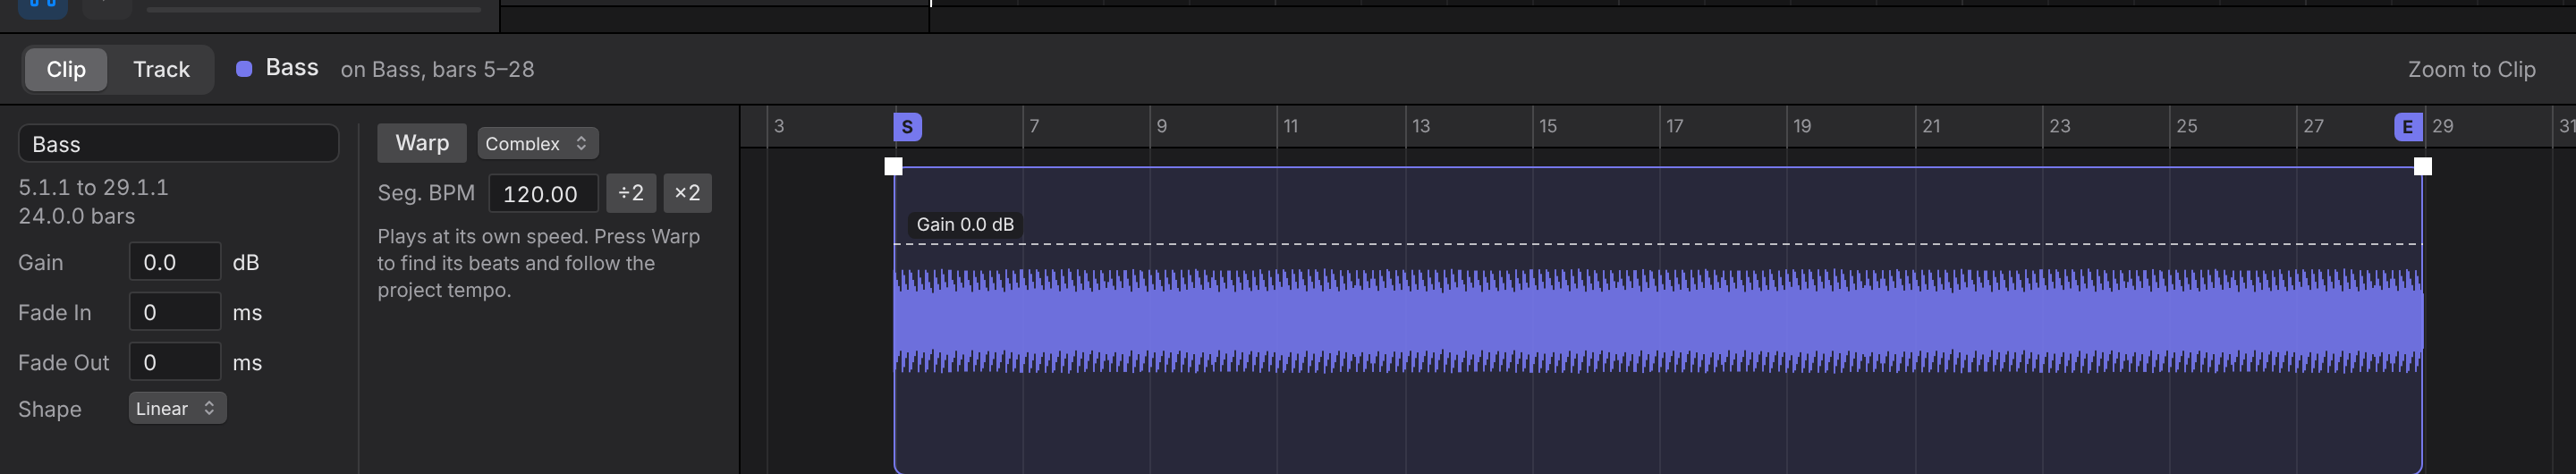This screenshot has height=474, width=2576.
Task: Click bar 15 on the ruler
Action: tap(1547, 126)
